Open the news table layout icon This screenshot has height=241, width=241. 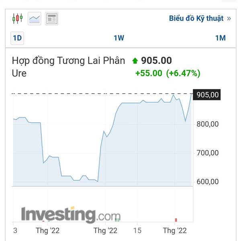click(52, 18)
